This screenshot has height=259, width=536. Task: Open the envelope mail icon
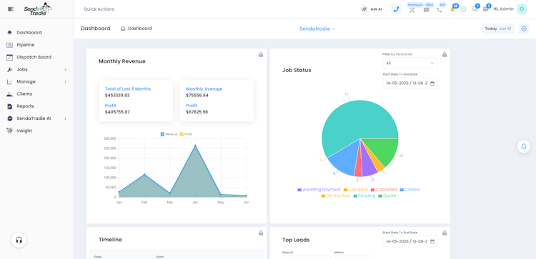pos(485,9)
